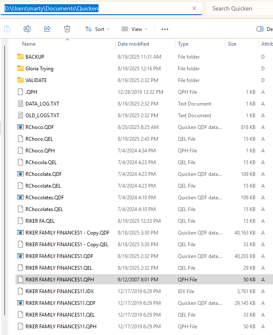Select the Gloria Trying folder icon
The height and width of the screenshot is (335, 273).
pos(20,68)
